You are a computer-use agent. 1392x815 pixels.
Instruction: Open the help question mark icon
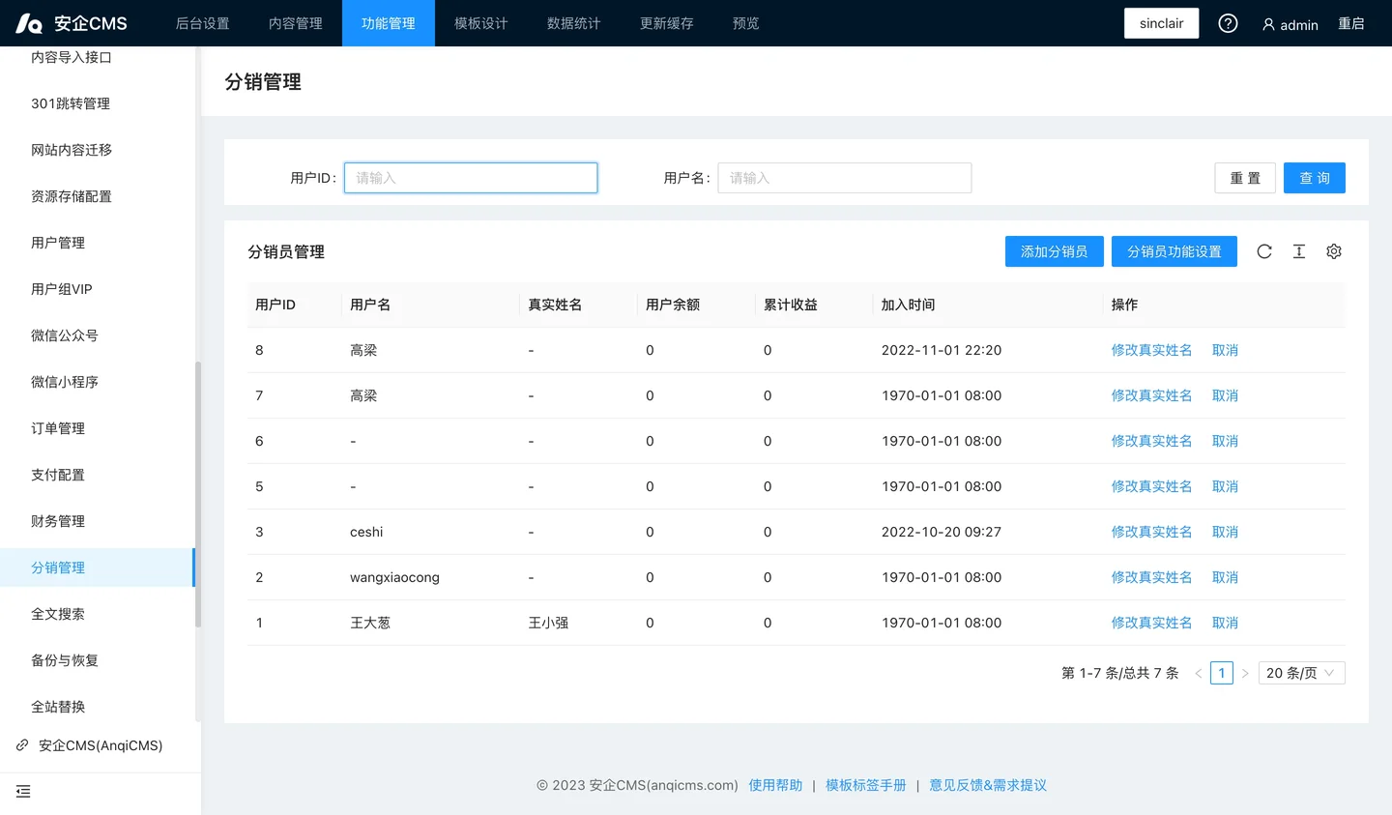click(x=1228, y=23)
